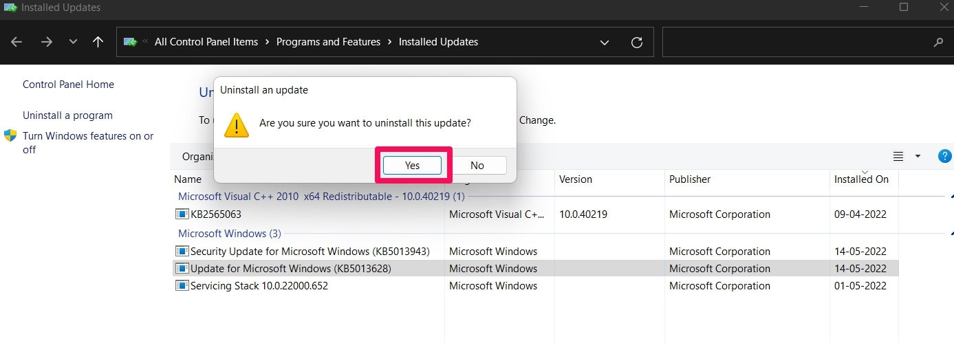This screenshot has height=343, width=954.
Task: Maximize the Installed Updates window
Action: coord(904,7)
